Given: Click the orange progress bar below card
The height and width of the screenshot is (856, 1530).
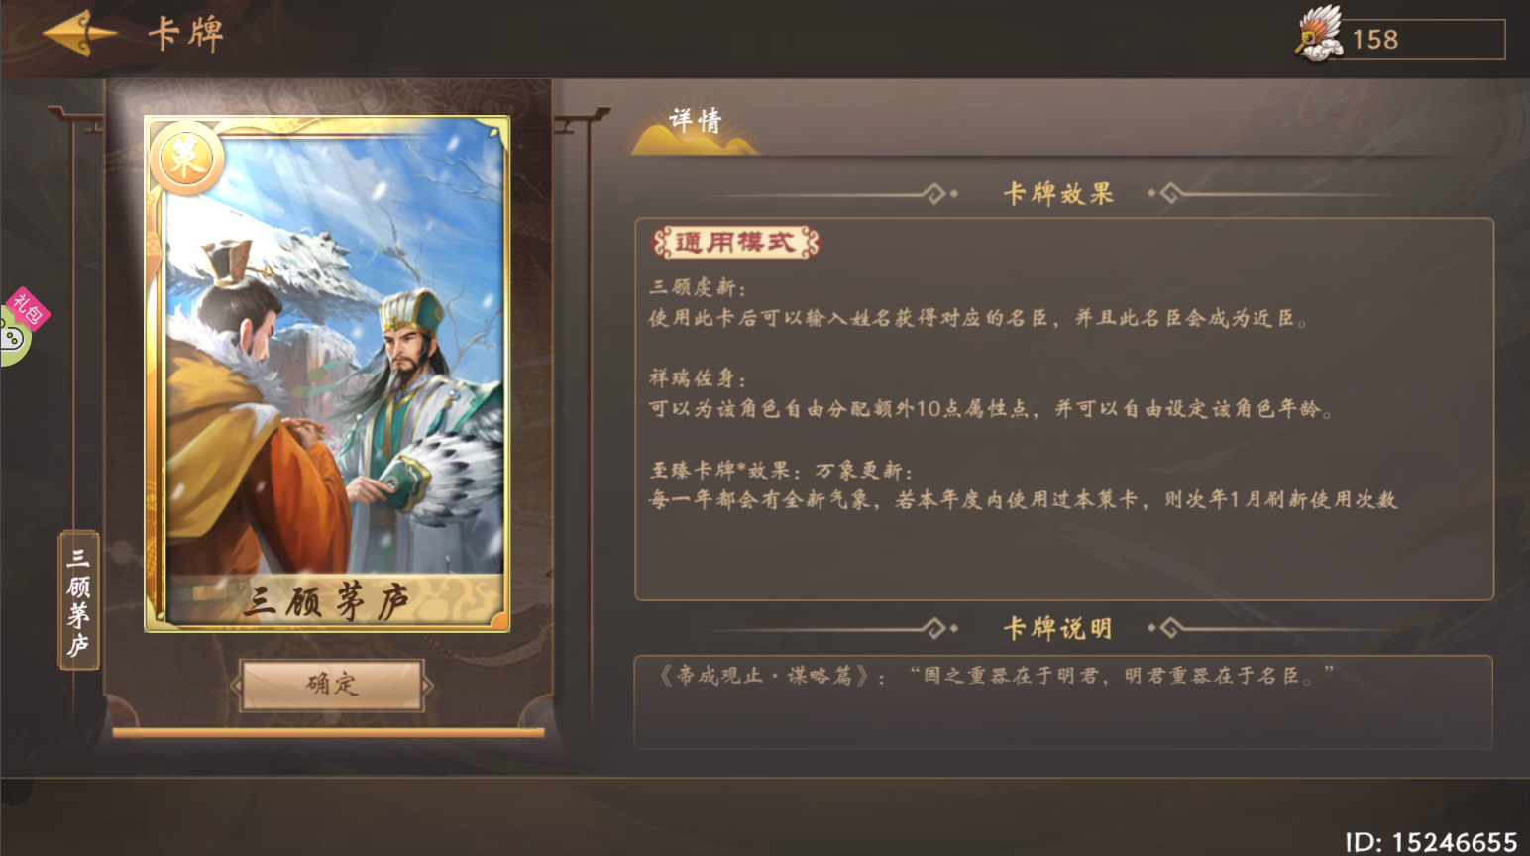Looking at the screenshot, I should (328, 733).
